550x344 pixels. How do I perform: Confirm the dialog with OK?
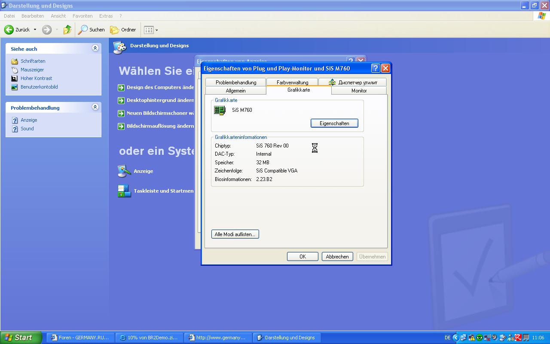pyautogui.click(x=302, y=257)
